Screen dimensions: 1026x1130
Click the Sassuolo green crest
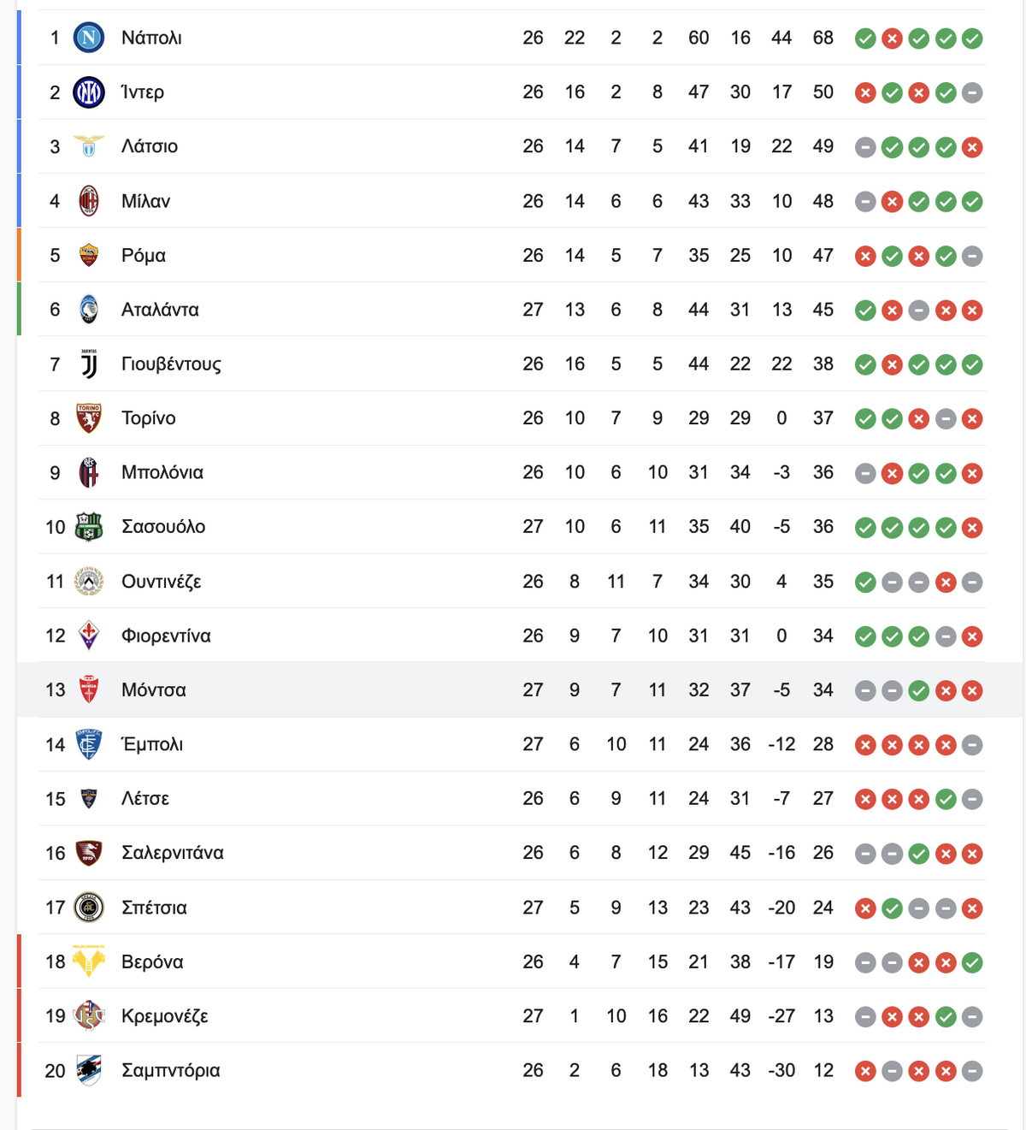(89, 527)
